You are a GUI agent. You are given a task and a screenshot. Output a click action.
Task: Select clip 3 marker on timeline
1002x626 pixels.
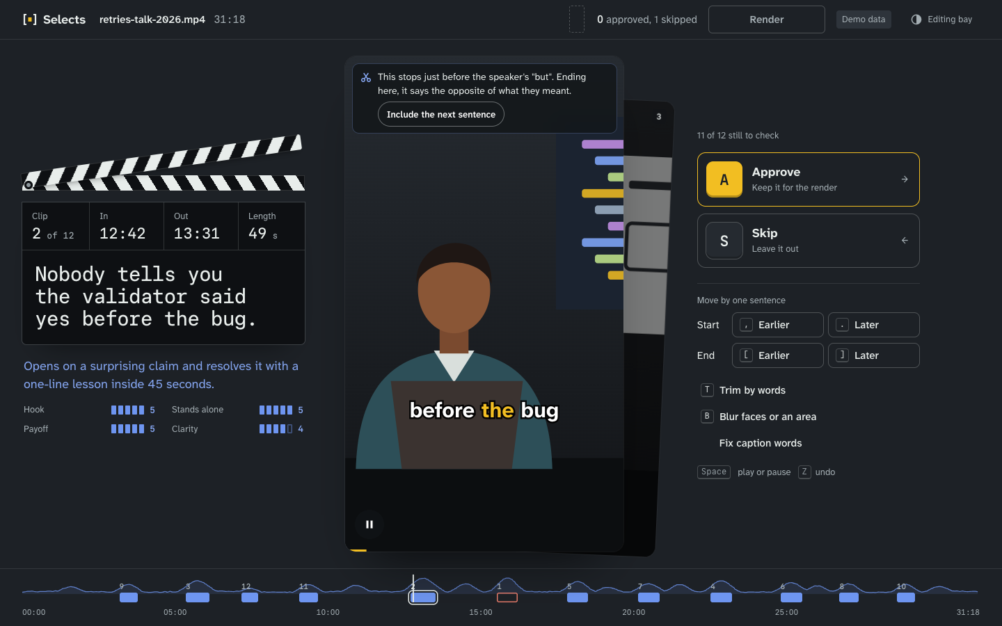point(198,597)
